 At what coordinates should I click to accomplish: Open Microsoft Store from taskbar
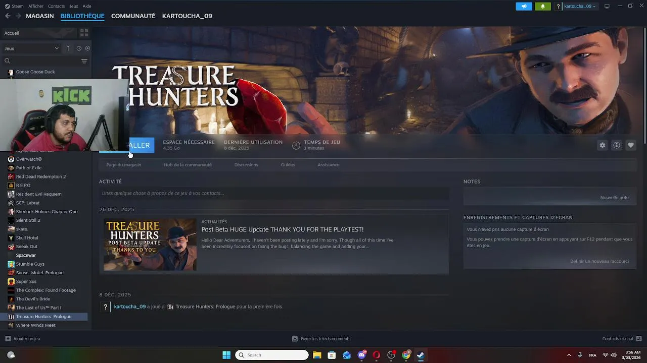[332, 355]
